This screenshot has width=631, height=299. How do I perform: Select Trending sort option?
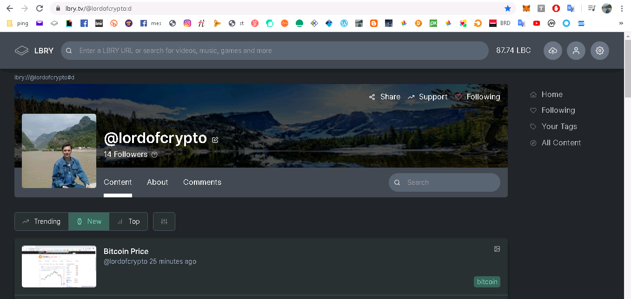[41, 221]
